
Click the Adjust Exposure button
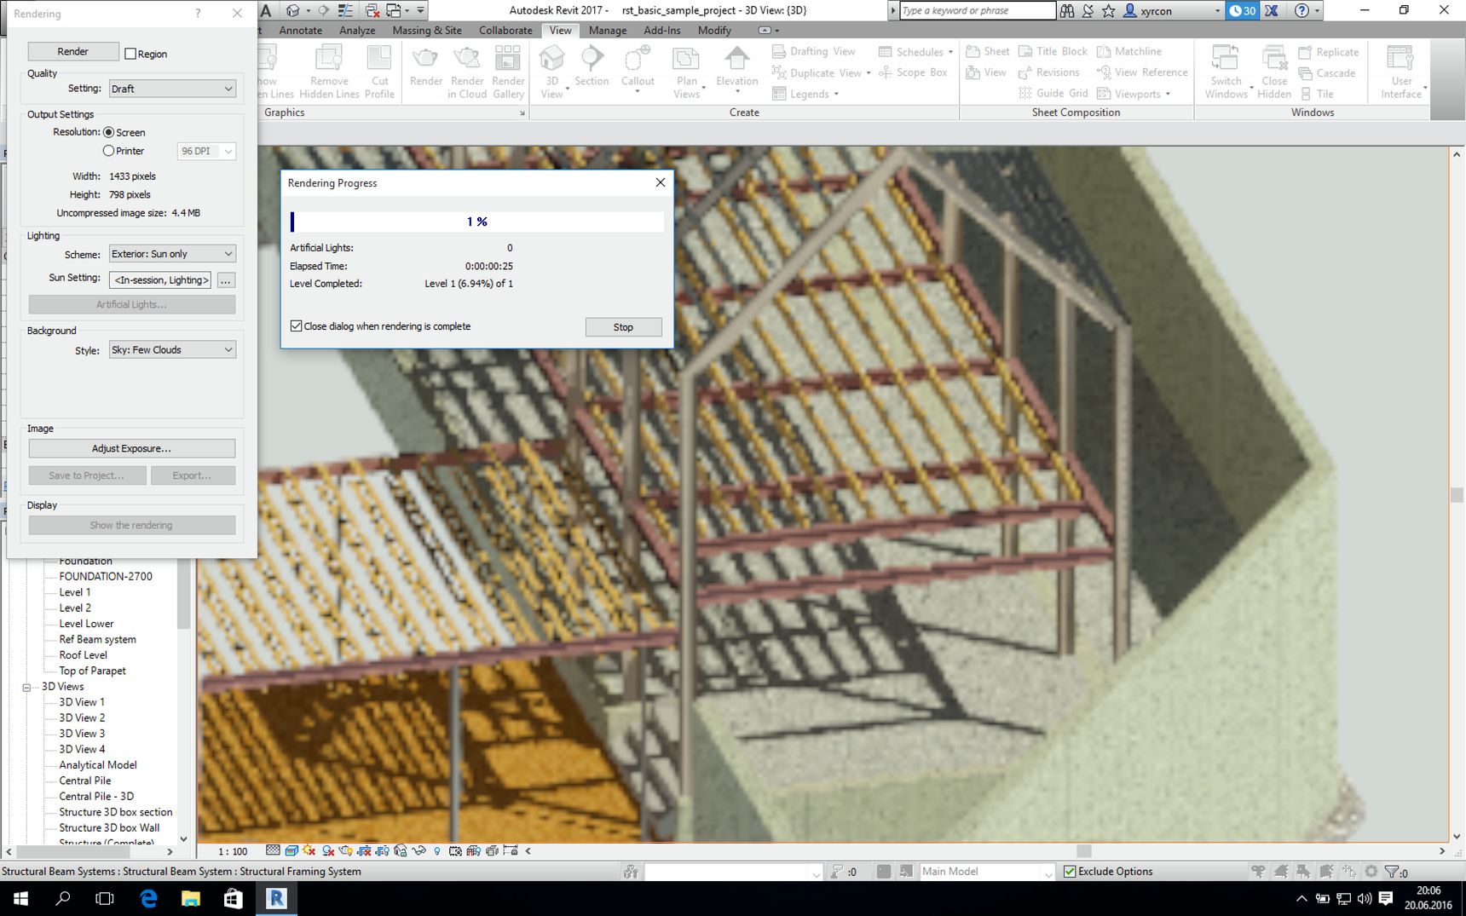(x=132, y=448)
